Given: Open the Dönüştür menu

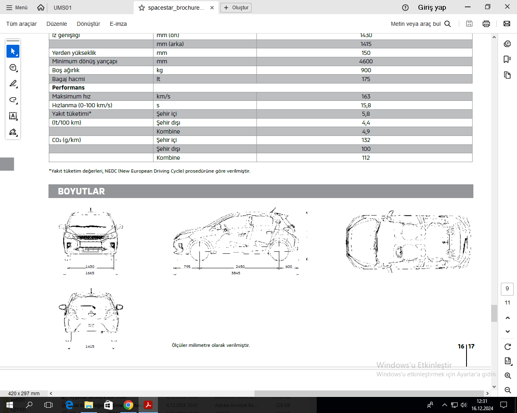Looking at the screenshot, I should click(x=88, y=24).
